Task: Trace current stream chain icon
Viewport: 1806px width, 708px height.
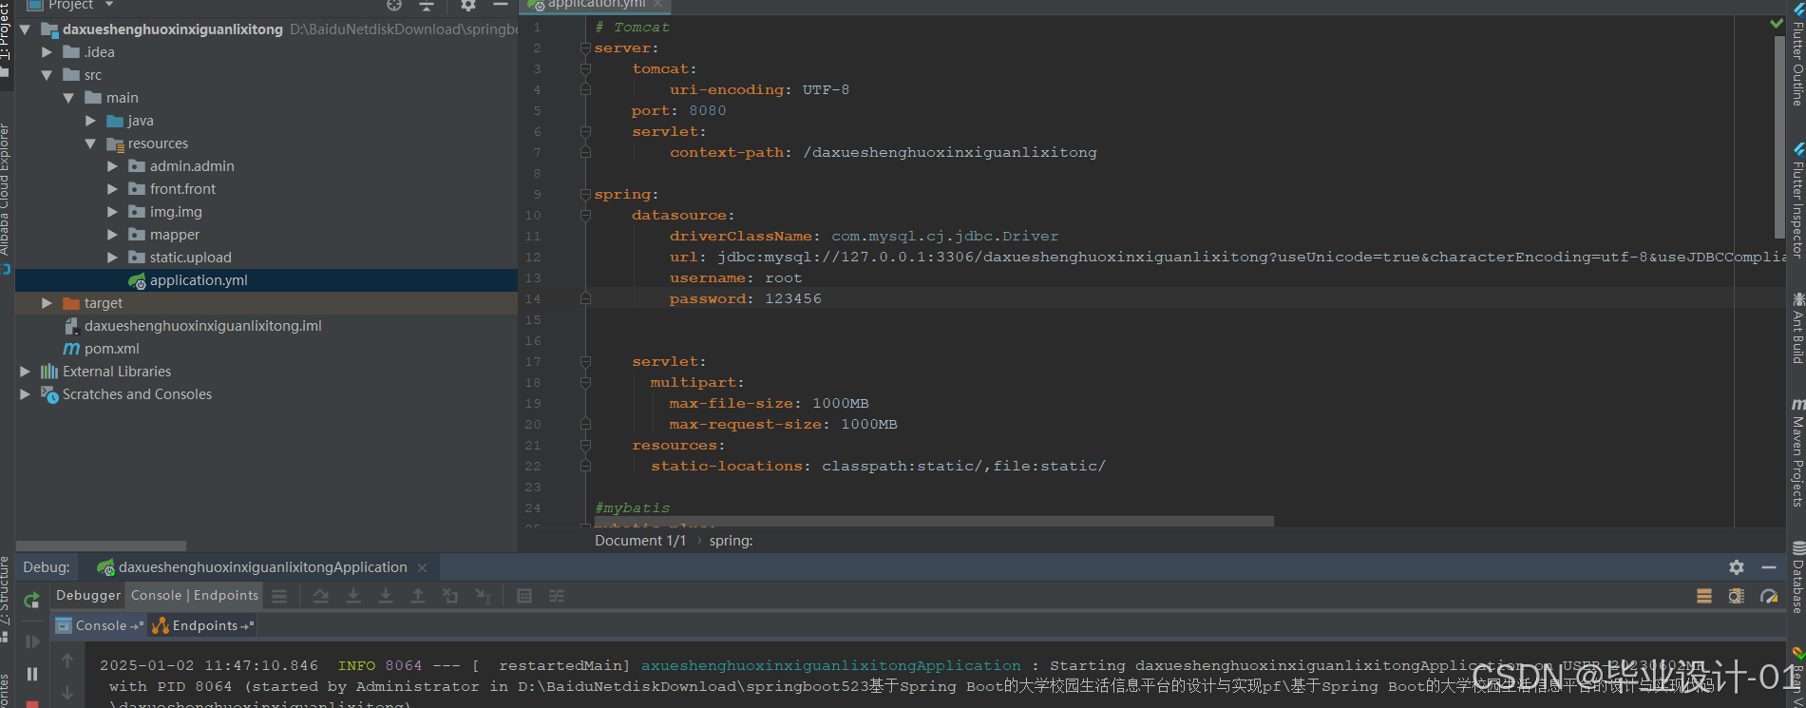Action: click(557, 596)
